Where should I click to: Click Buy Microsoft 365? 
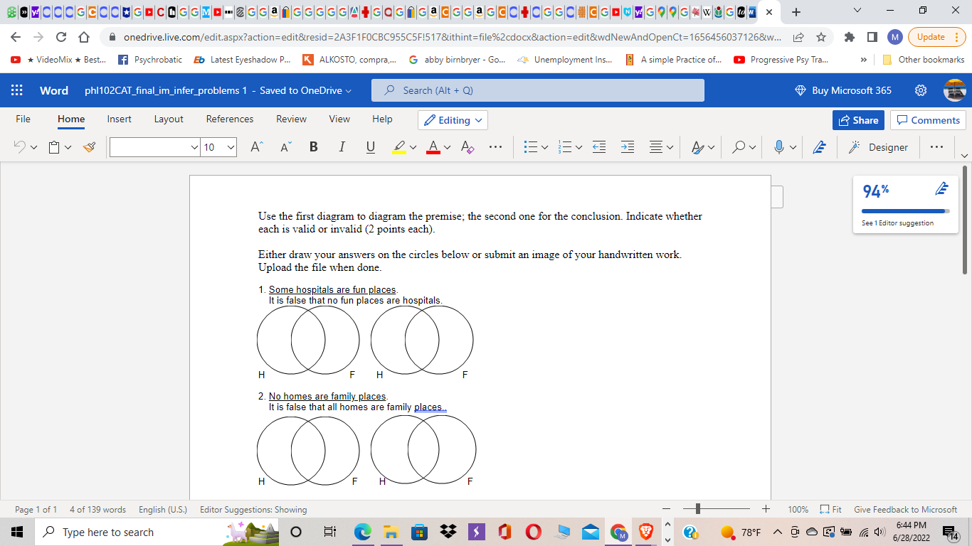coord(843,90)
